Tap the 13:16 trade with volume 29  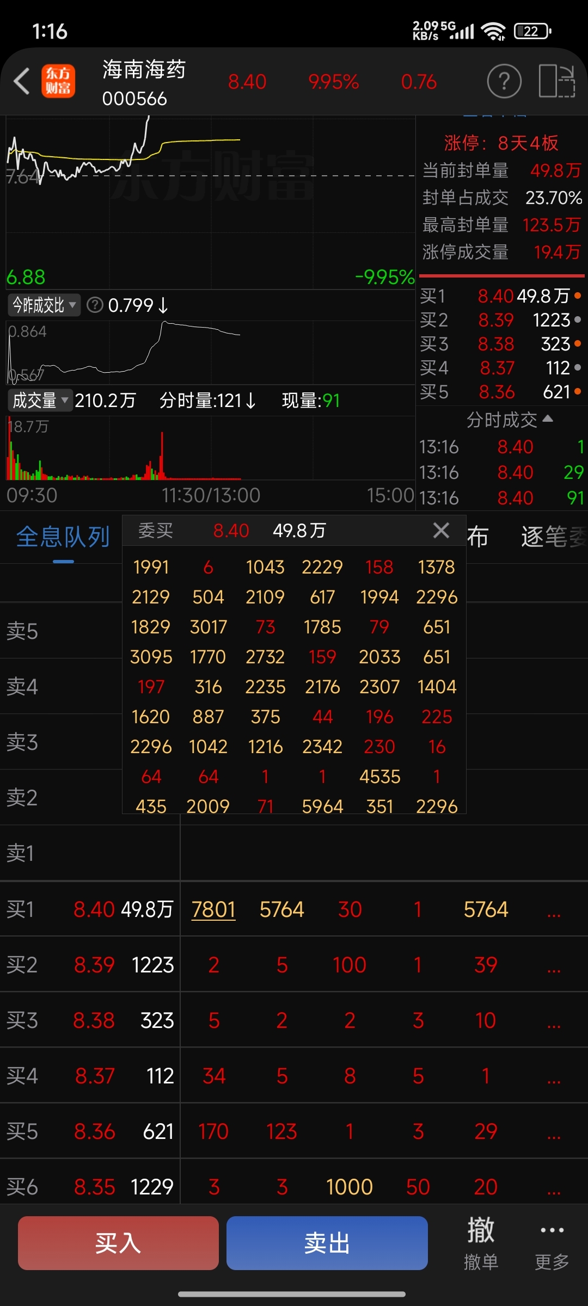(501, 472)
